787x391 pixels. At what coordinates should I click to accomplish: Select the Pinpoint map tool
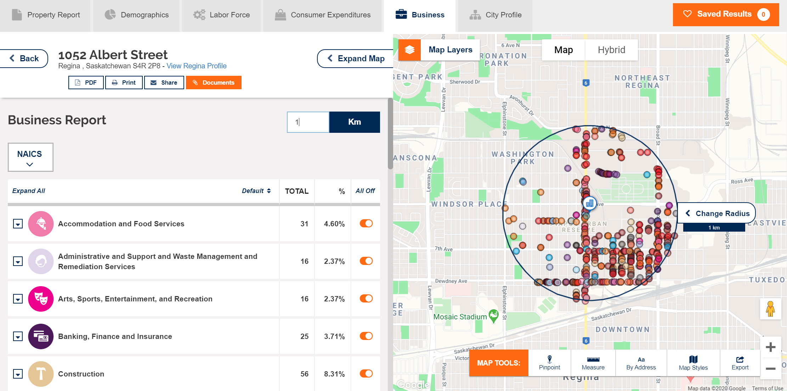(x=549, y=363)
